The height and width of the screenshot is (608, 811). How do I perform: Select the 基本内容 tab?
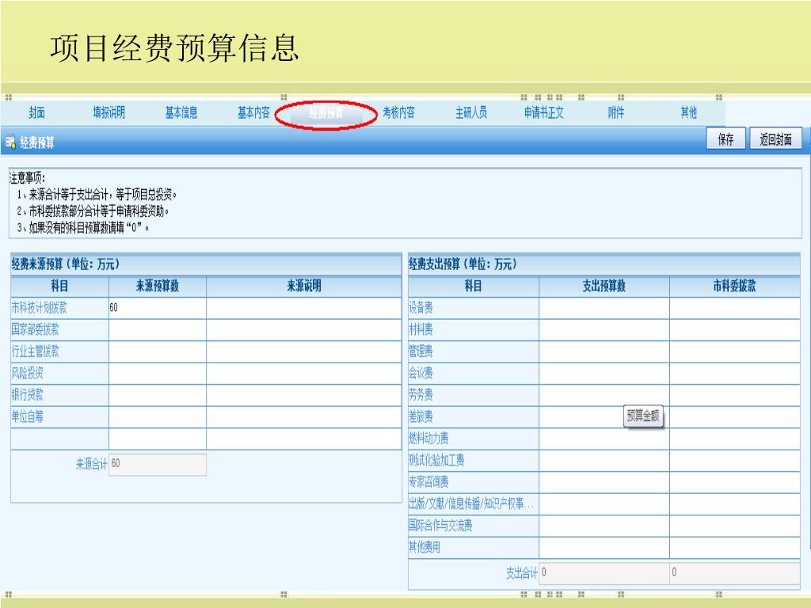[253, 112]
